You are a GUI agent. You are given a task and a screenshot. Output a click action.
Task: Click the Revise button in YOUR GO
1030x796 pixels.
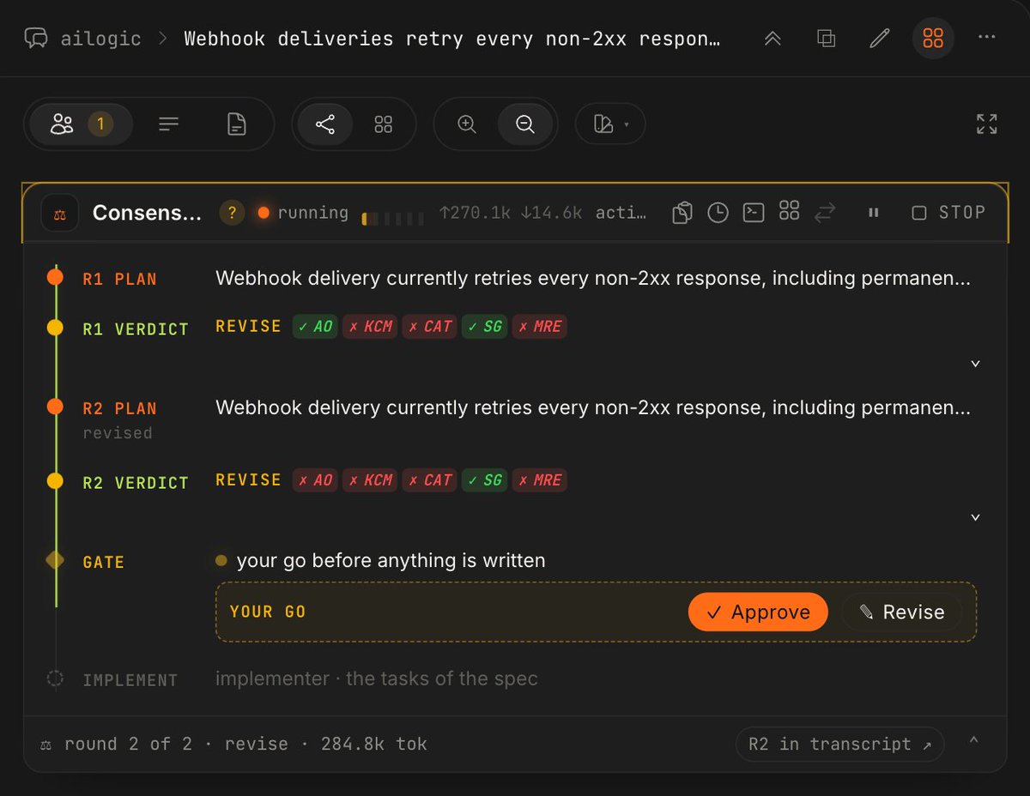tap(901, 612)
